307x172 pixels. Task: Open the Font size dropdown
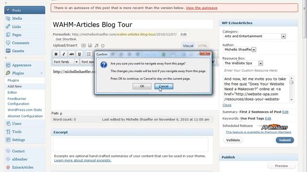click(x=87, y=62)
